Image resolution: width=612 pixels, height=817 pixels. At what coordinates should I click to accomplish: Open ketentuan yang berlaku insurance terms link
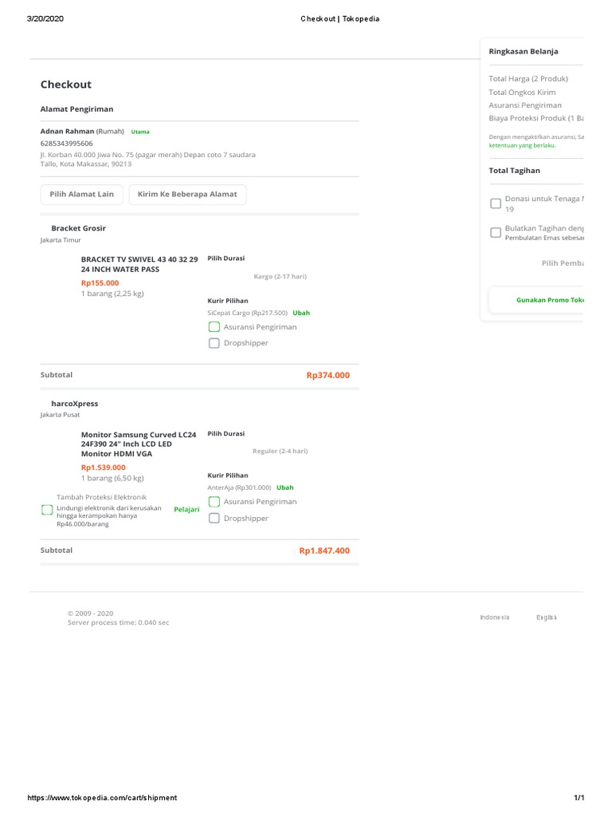click(x=522, y=145)
